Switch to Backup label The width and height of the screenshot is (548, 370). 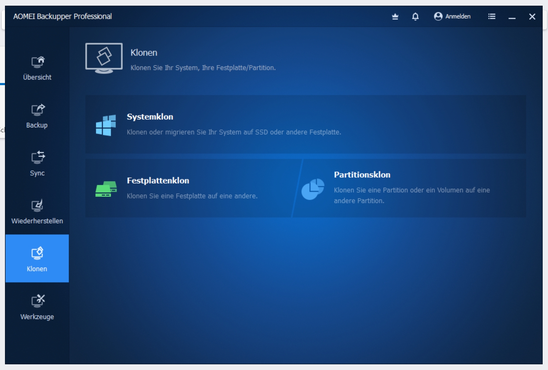coord(37,125)
